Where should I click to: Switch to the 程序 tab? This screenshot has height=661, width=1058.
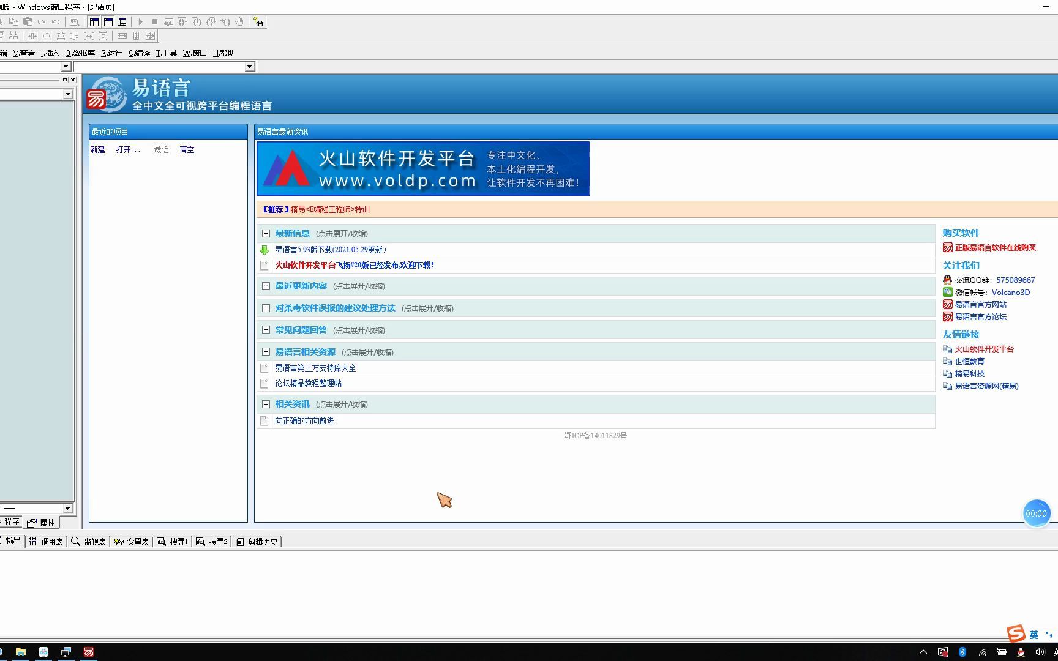(x=11, y=522)
